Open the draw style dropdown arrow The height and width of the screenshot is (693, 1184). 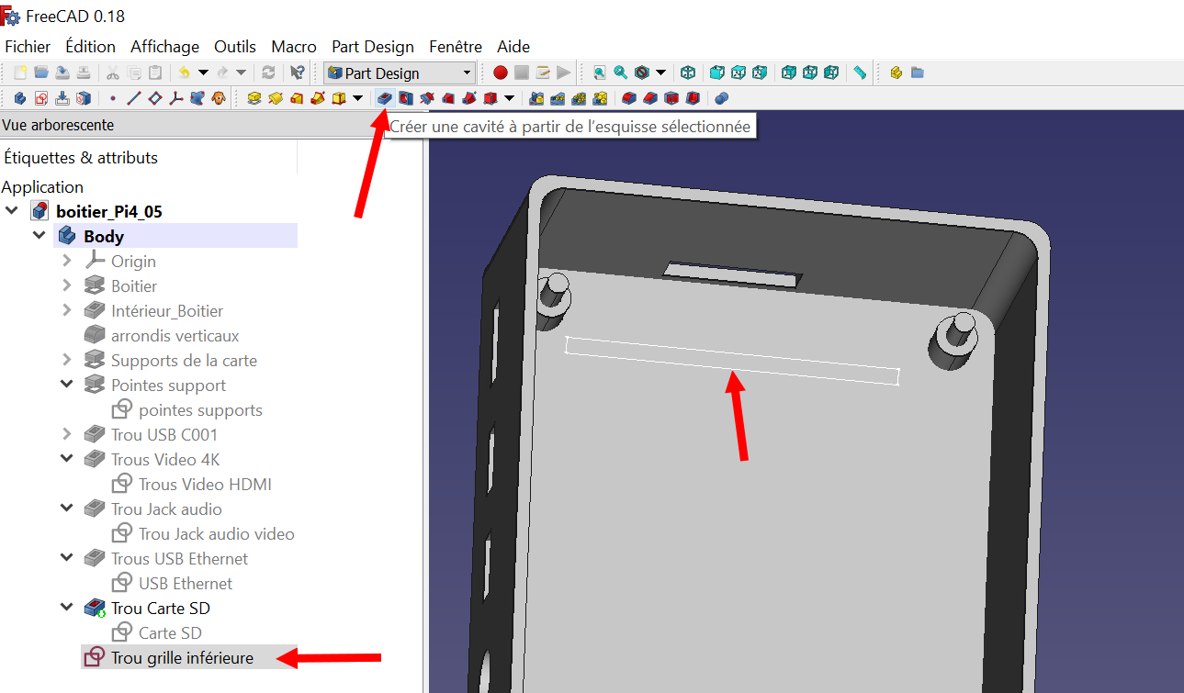click(660, 73)
